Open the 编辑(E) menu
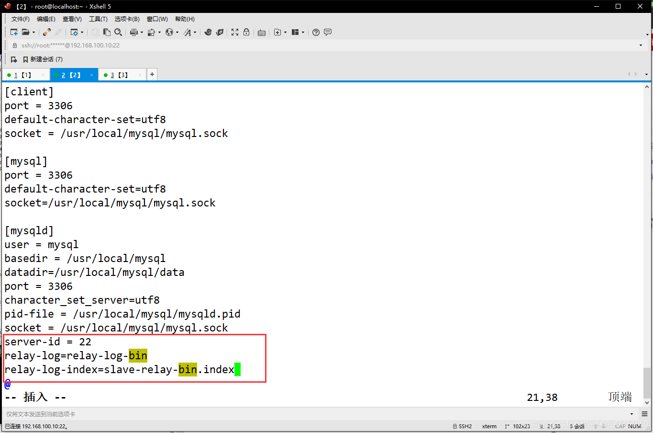This screenshot has height=433, width=653. (x=46, y=19)
